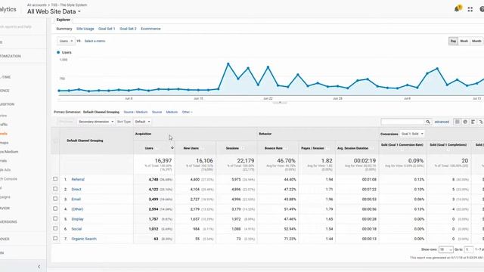
Task: Expand the Other primary dimension menu
Action: coord(187,113)
